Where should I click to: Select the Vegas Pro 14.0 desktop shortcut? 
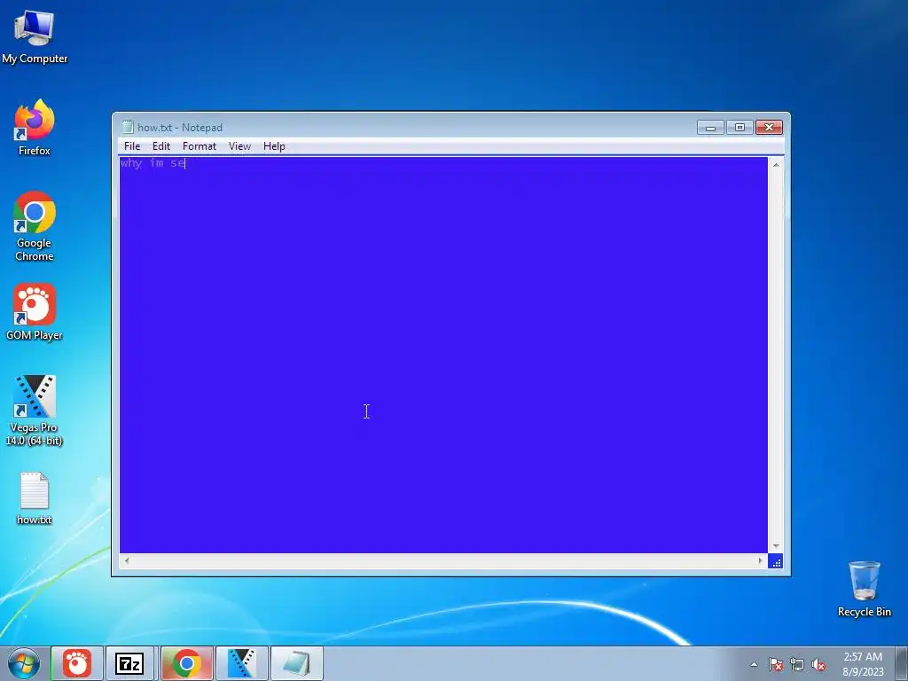click(x=35, y=410)
